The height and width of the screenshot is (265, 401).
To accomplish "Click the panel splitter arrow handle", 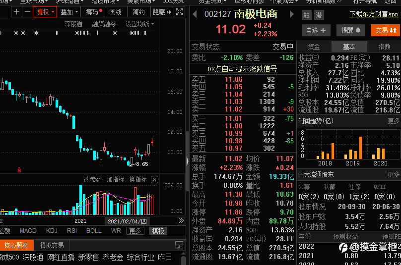I will (x=188, y=161).
